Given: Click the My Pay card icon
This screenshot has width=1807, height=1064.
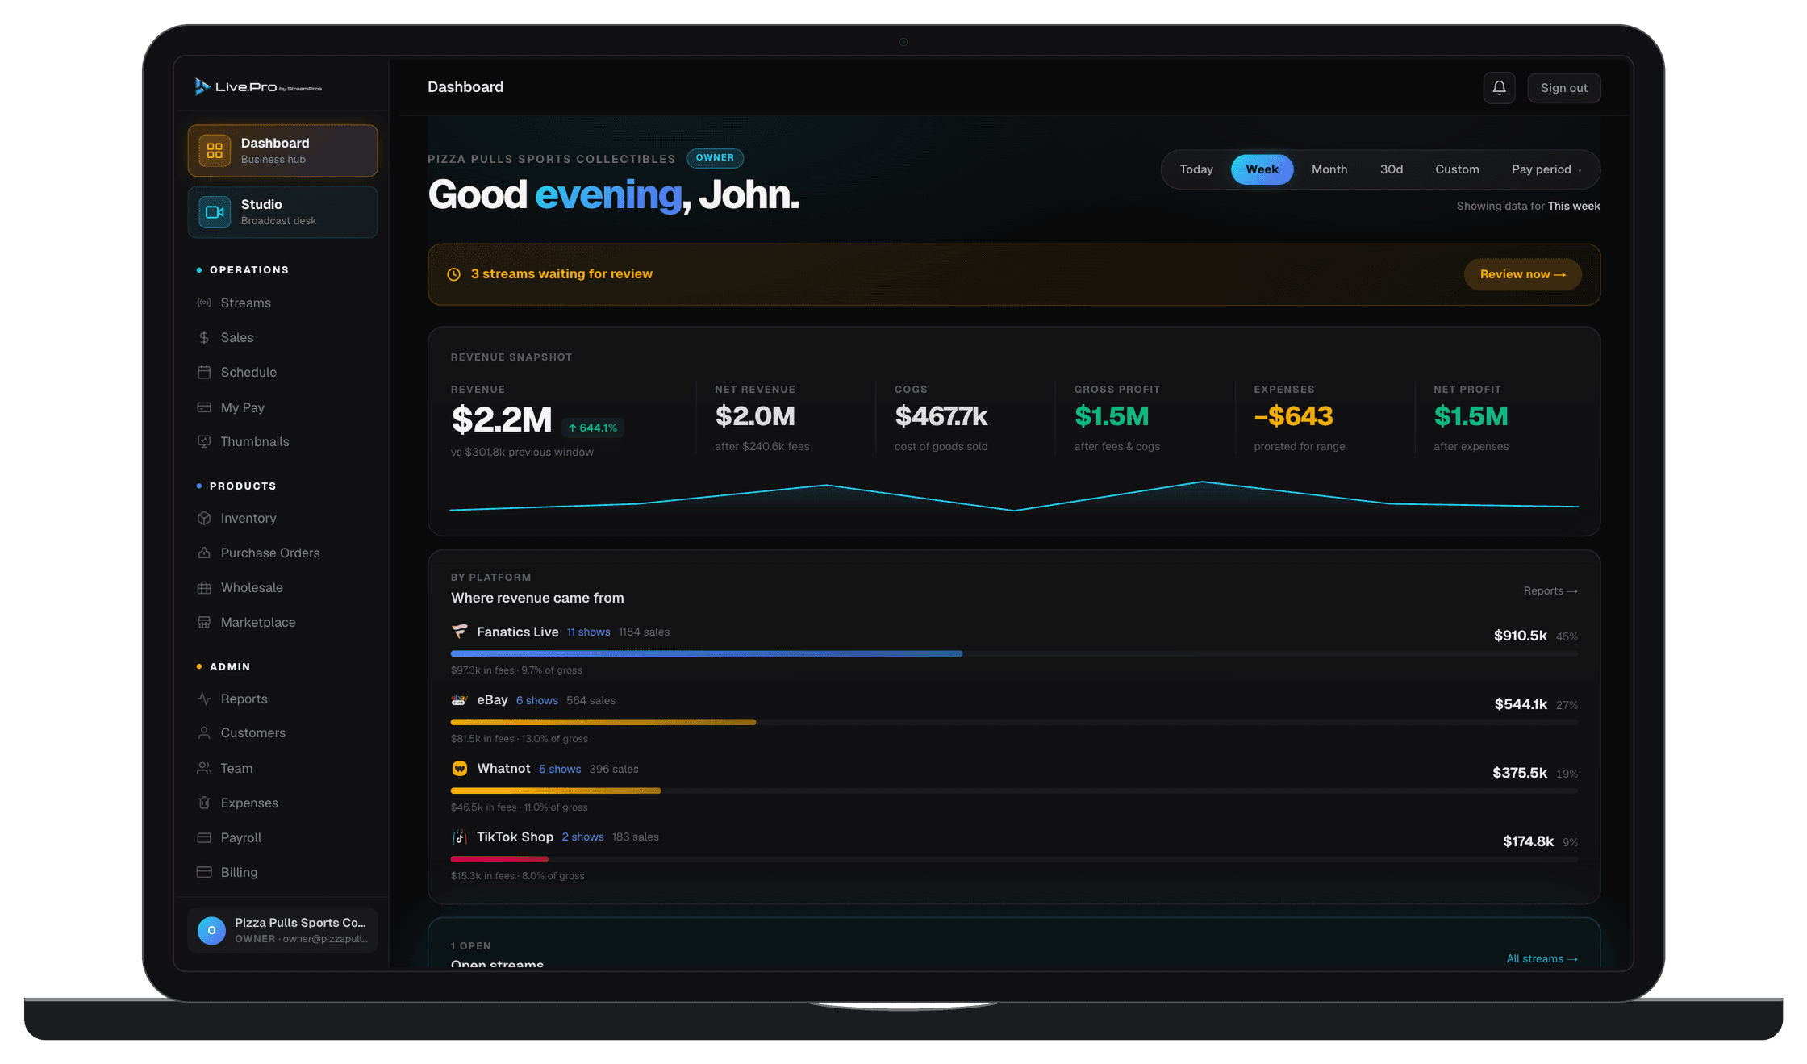Looking at the screenshot, I should 204,407.
